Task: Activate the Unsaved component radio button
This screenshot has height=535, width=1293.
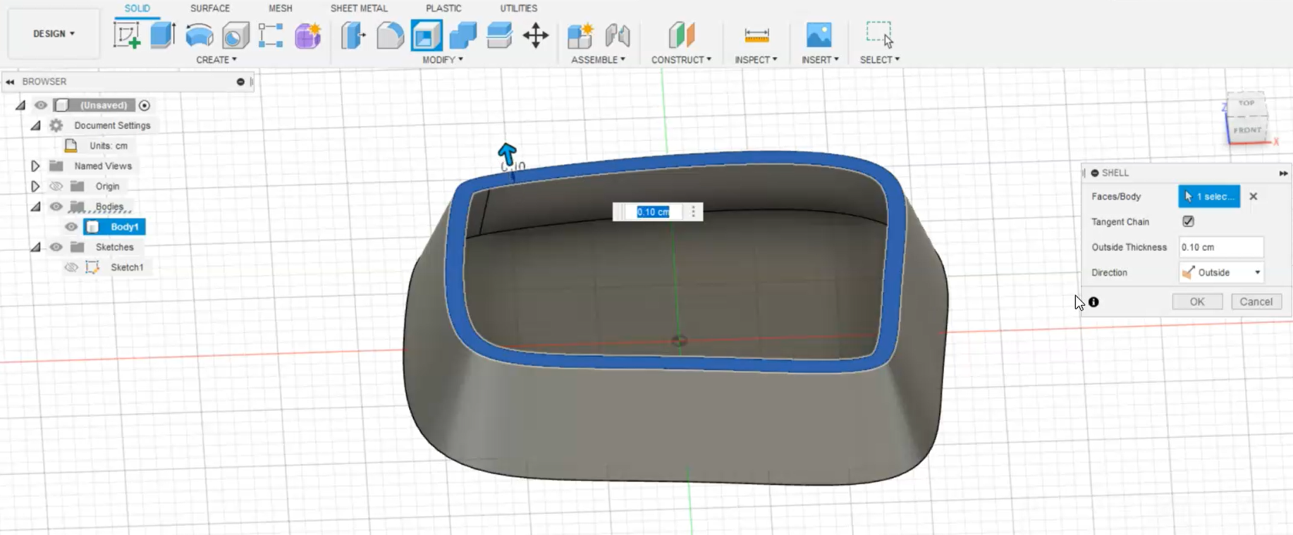Action: pos(145,105)
